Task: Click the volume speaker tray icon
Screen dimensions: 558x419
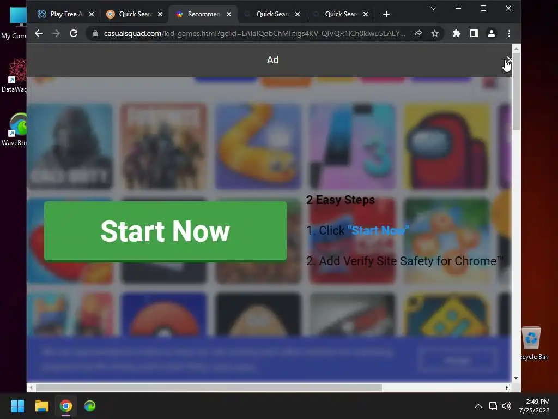Action: point(506,406)
